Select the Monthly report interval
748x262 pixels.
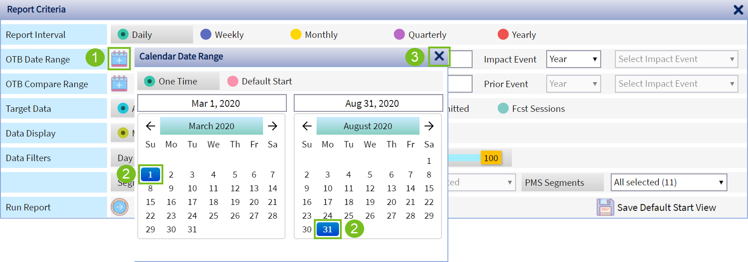pos(296,35)
